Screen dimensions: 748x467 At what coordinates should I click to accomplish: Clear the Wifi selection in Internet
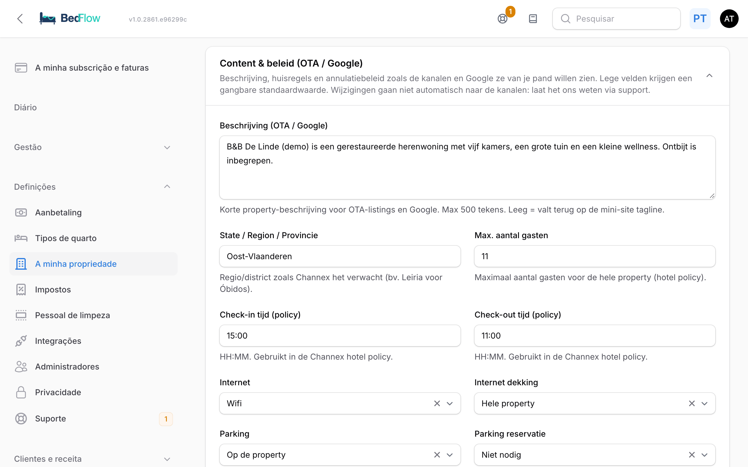tap(437, 403)
